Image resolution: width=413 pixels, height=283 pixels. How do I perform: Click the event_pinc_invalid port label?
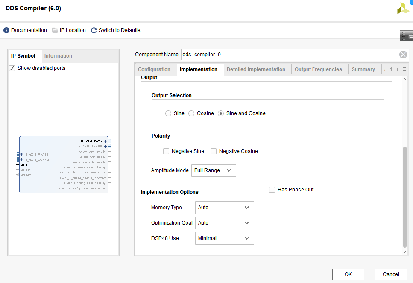coord(92,152)
